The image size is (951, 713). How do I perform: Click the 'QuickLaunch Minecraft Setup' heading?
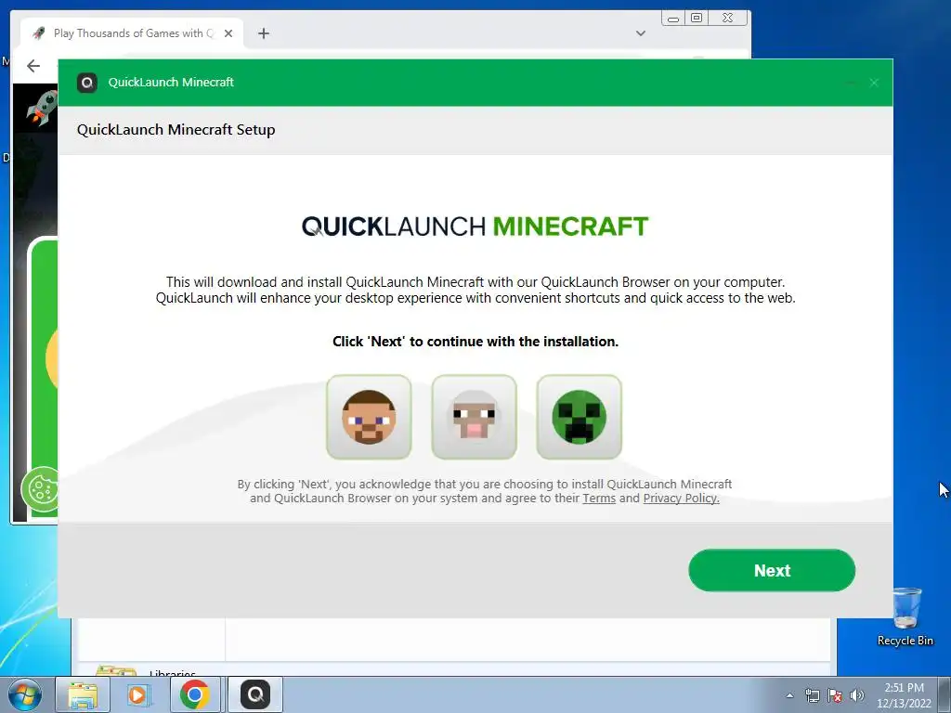click(176, 130)
